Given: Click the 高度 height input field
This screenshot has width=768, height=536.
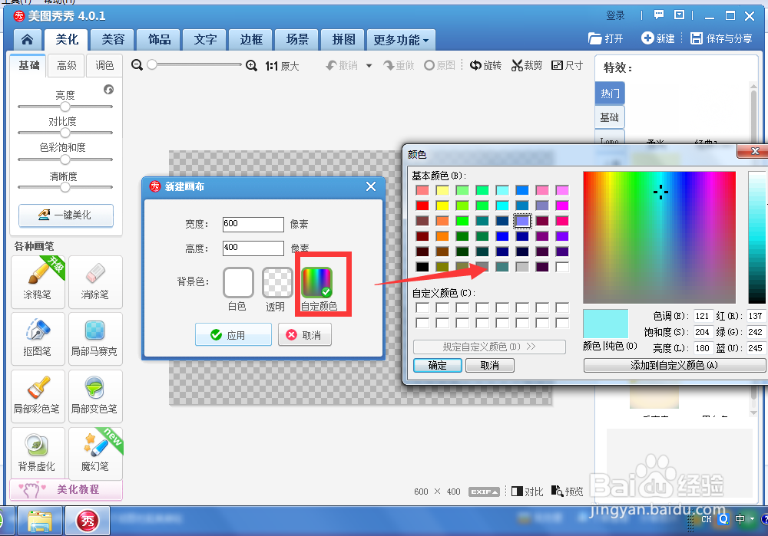Looking at the screenshot, I should (253, 248).
